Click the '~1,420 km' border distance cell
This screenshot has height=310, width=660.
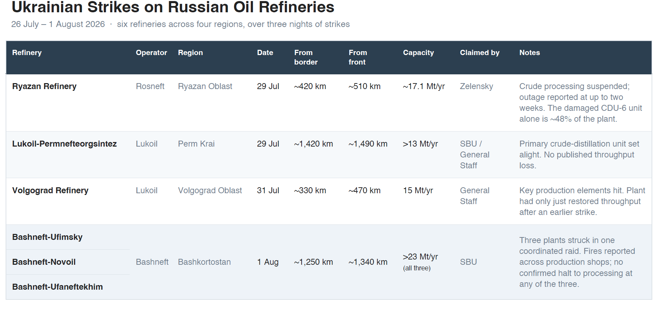click(314, 144)
